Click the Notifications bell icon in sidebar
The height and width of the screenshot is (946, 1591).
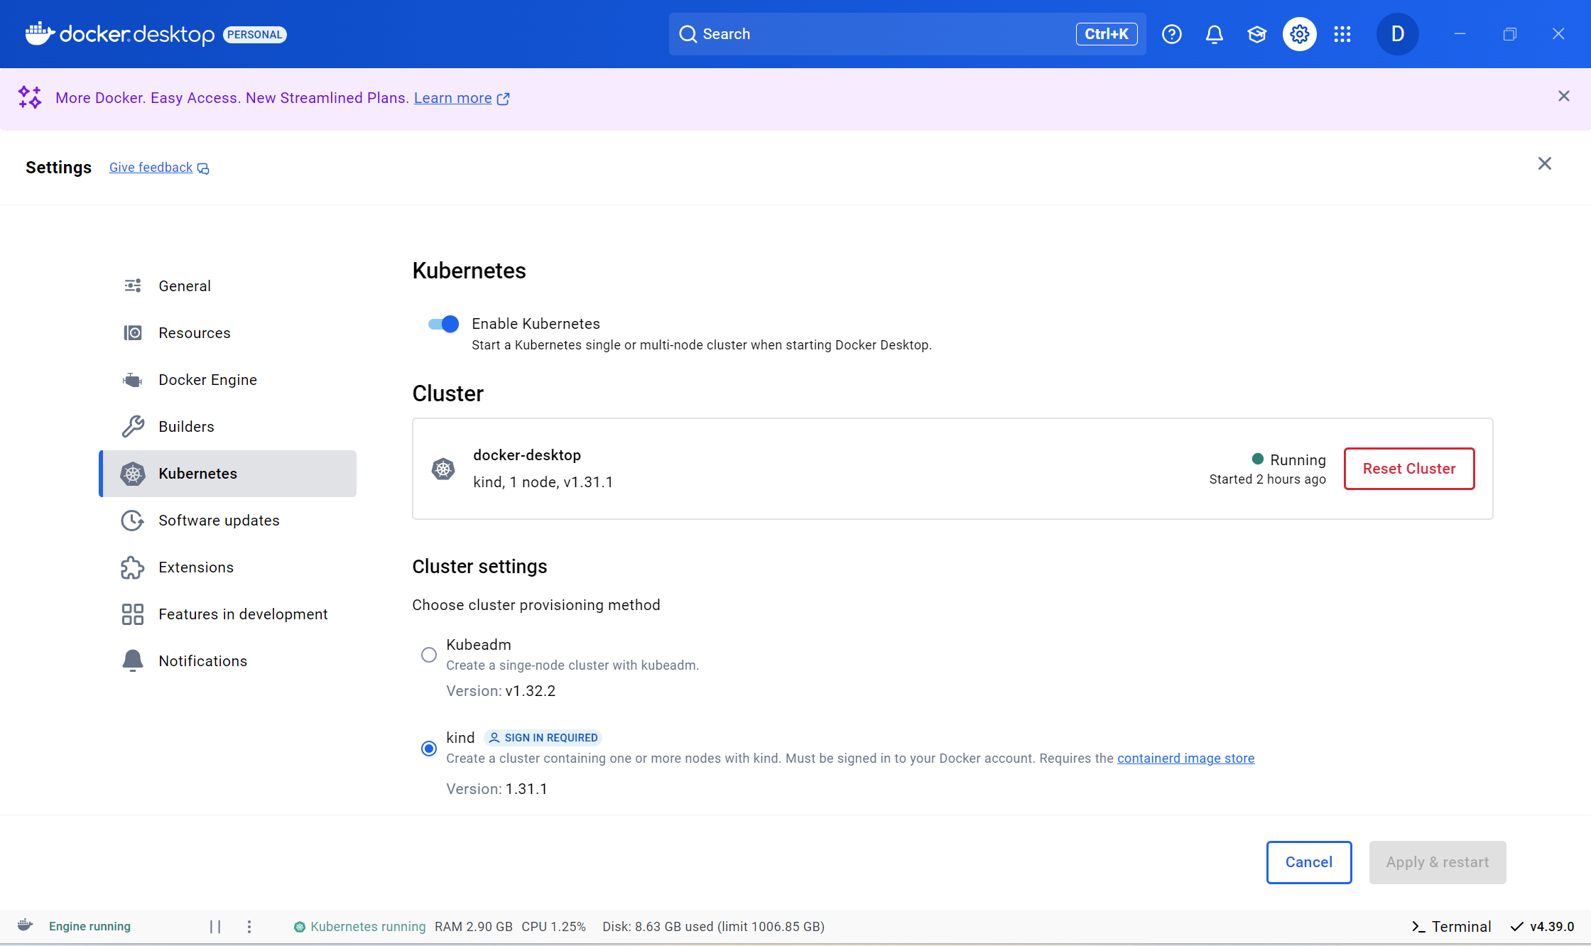pos(133,661)
